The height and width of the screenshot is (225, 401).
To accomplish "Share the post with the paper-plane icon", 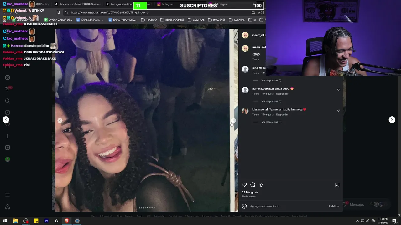I will point(261,185).
